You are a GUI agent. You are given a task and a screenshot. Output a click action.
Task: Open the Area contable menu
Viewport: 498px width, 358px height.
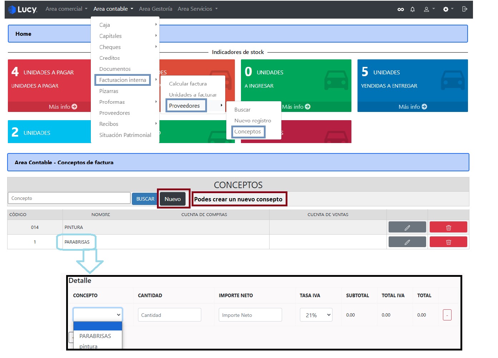tap(113, 9)
